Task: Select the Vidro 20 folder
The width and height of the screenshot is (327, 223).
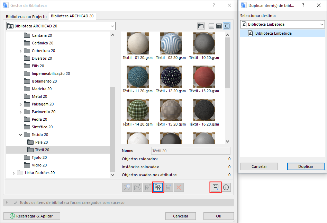Action: pyautogui.click(x=39, y=165)
